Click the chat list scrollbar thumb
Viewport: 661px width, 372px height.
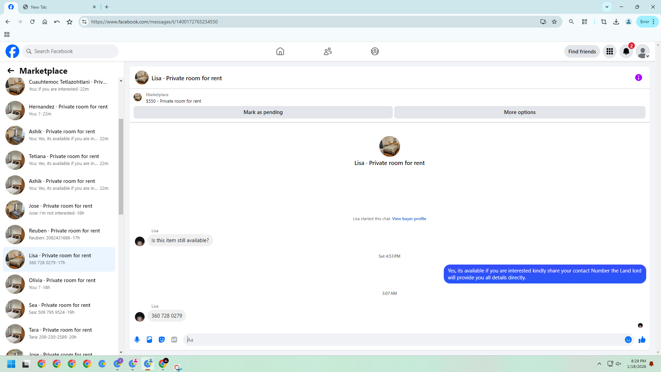121,167
